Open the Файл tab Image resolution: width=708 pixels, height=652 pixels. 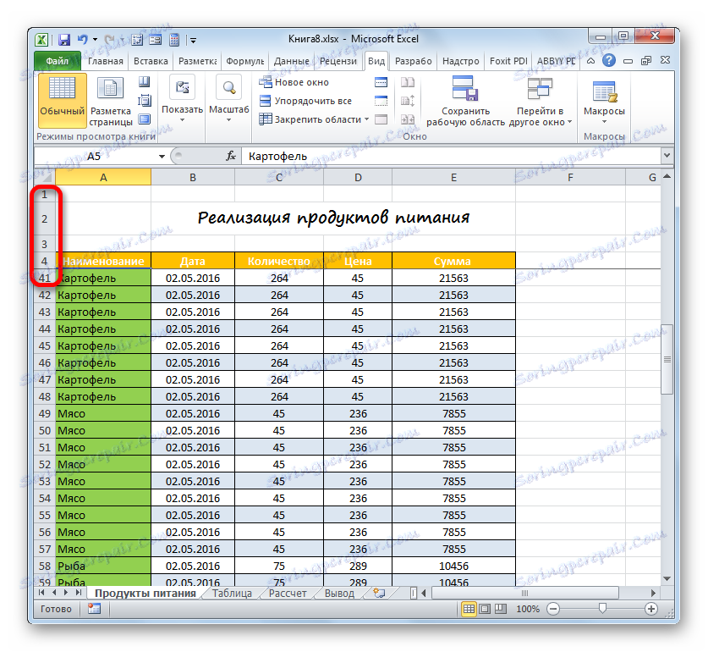(58, 61)
